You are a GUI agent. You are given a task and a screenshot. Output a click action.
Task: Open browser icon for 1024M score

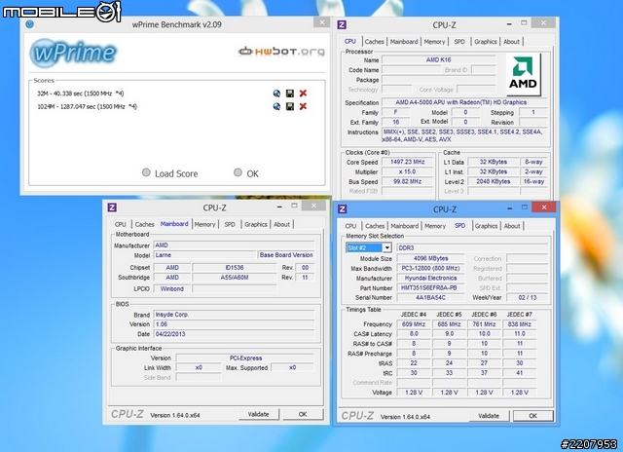click(x=276, y=106)
